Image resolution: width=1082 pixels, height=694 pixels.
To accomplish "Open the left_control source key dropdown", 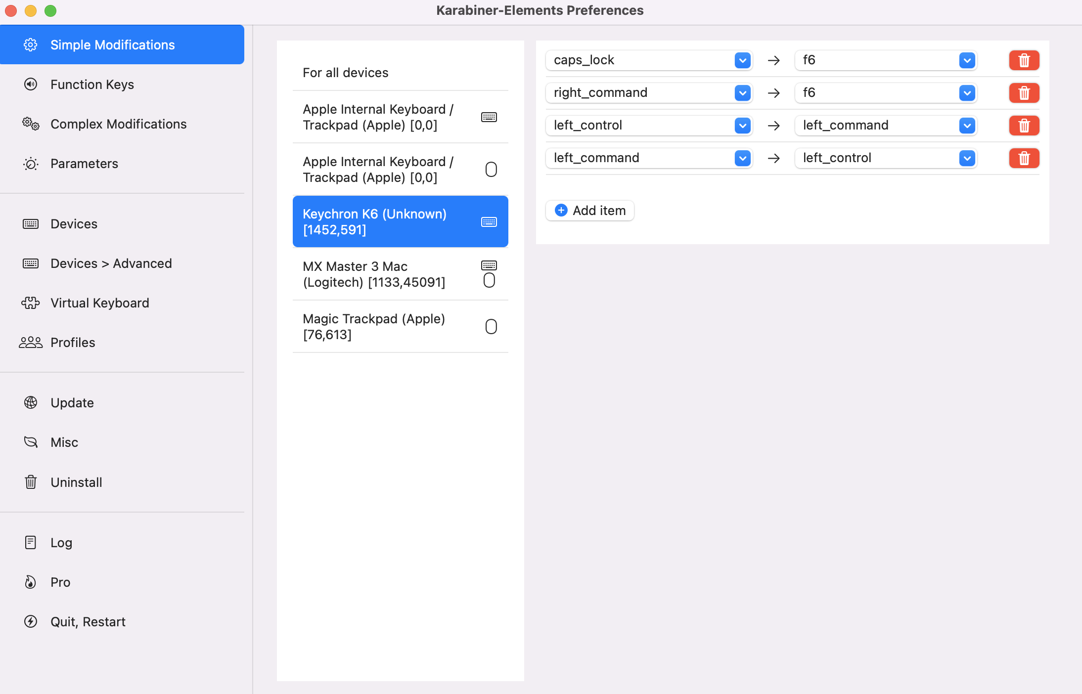I will [742, 126].
